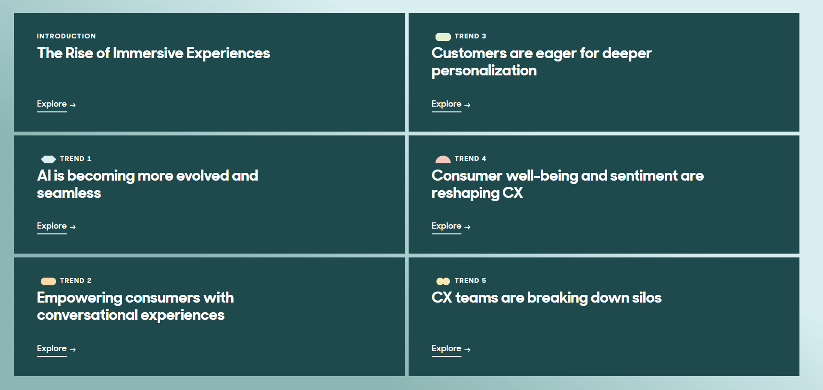This screenshot has width=823, height=390.
Task: Click "The Rise of Immersive Experiences" heading
Action: coord(153,53)
